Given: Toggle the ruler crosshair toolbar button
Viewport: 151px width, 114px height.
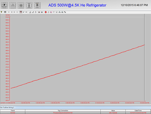Looking at the screenshot, I should pos(21,12).
